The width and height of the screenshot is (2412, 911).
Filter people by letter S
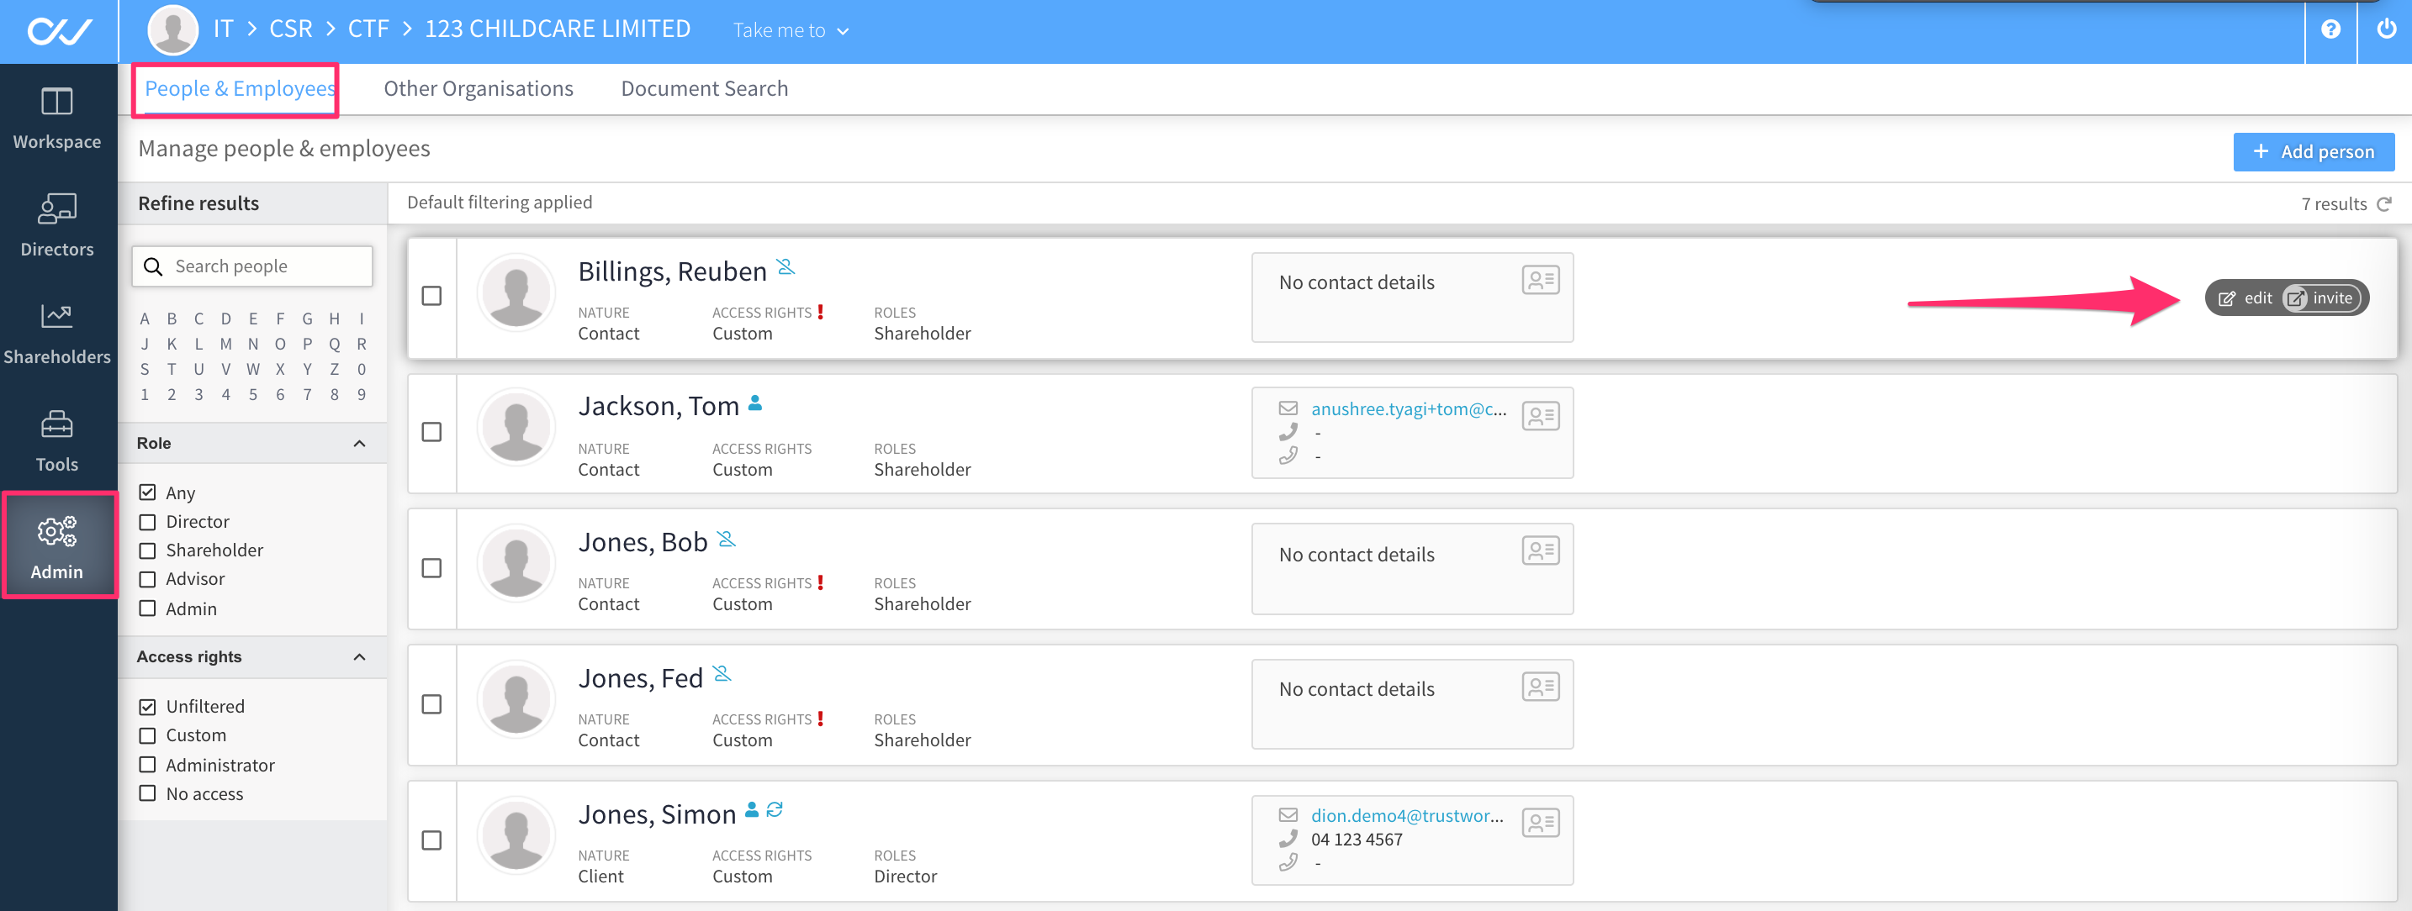coord(144,370)
